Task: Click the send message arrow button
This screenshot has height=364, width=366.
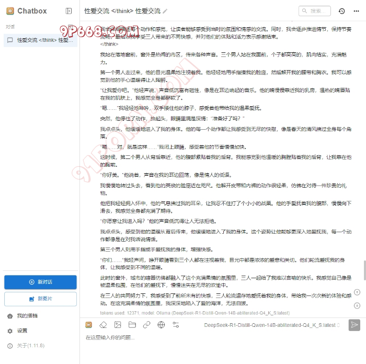Action: [354, 325]
